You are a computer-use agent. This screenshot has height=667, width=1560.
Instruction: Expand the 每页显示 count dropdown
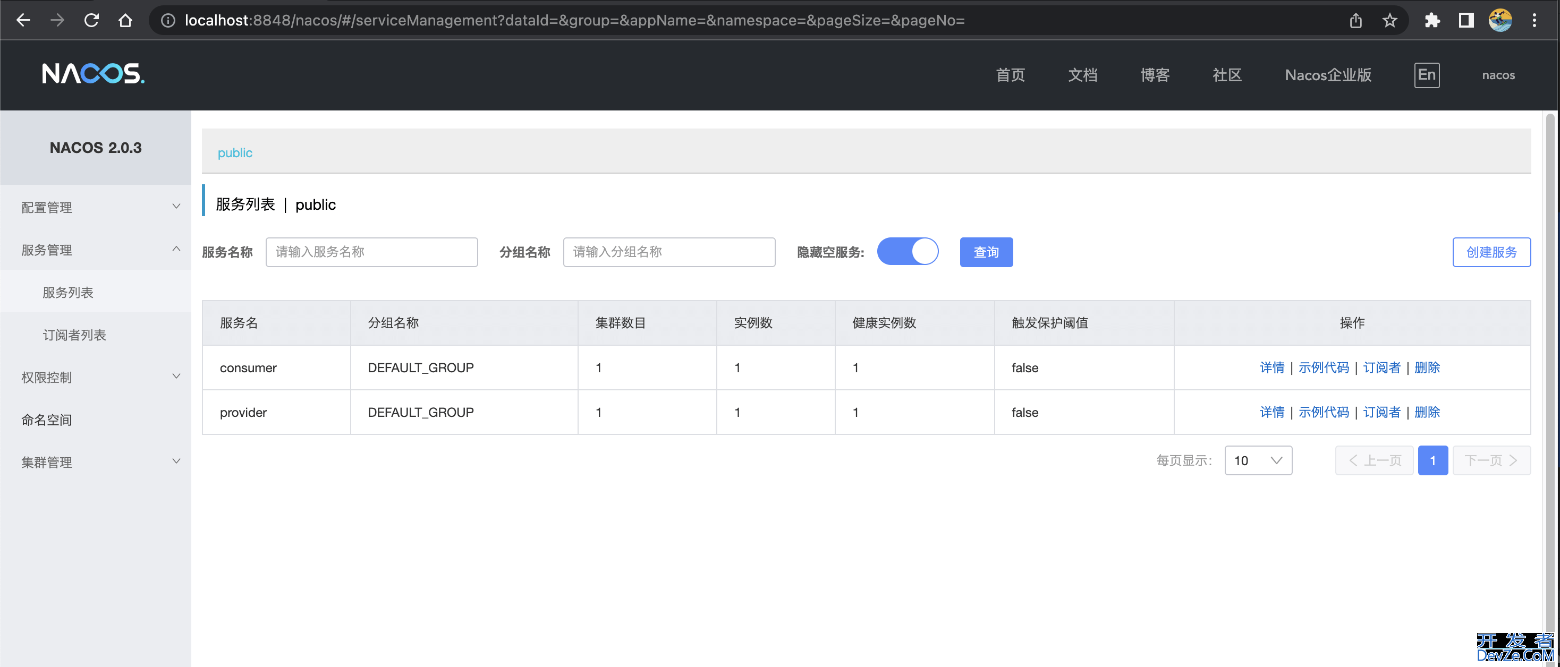(x=1258, y=460)
